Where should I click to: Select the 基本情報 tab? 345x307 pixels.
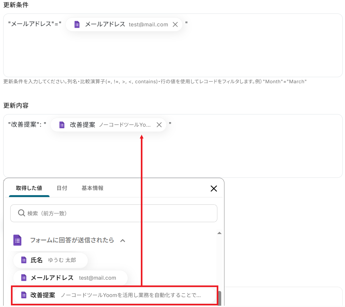(x=92, y=188)
